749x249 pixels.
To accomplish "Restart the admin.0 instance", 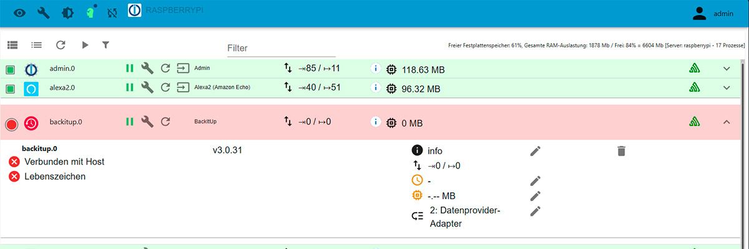I will click(x=165, y=68).
